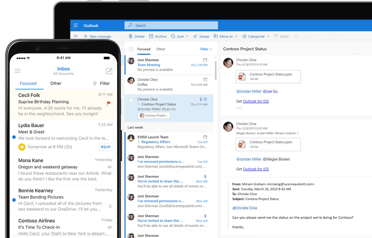Select the Contoso Project Status message checkbox
Screen dimensions: 372x238
(x=131, y=100)
